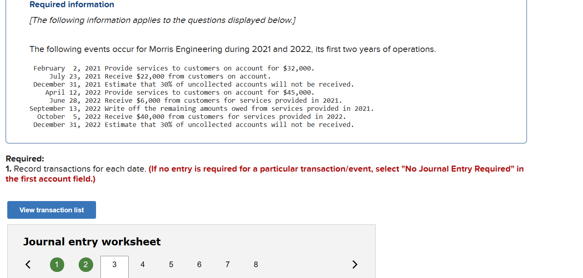Select the currently active page 3 marker
This screenshot has height=278, width=583.
pyautogui.click(x=114, y=265)
